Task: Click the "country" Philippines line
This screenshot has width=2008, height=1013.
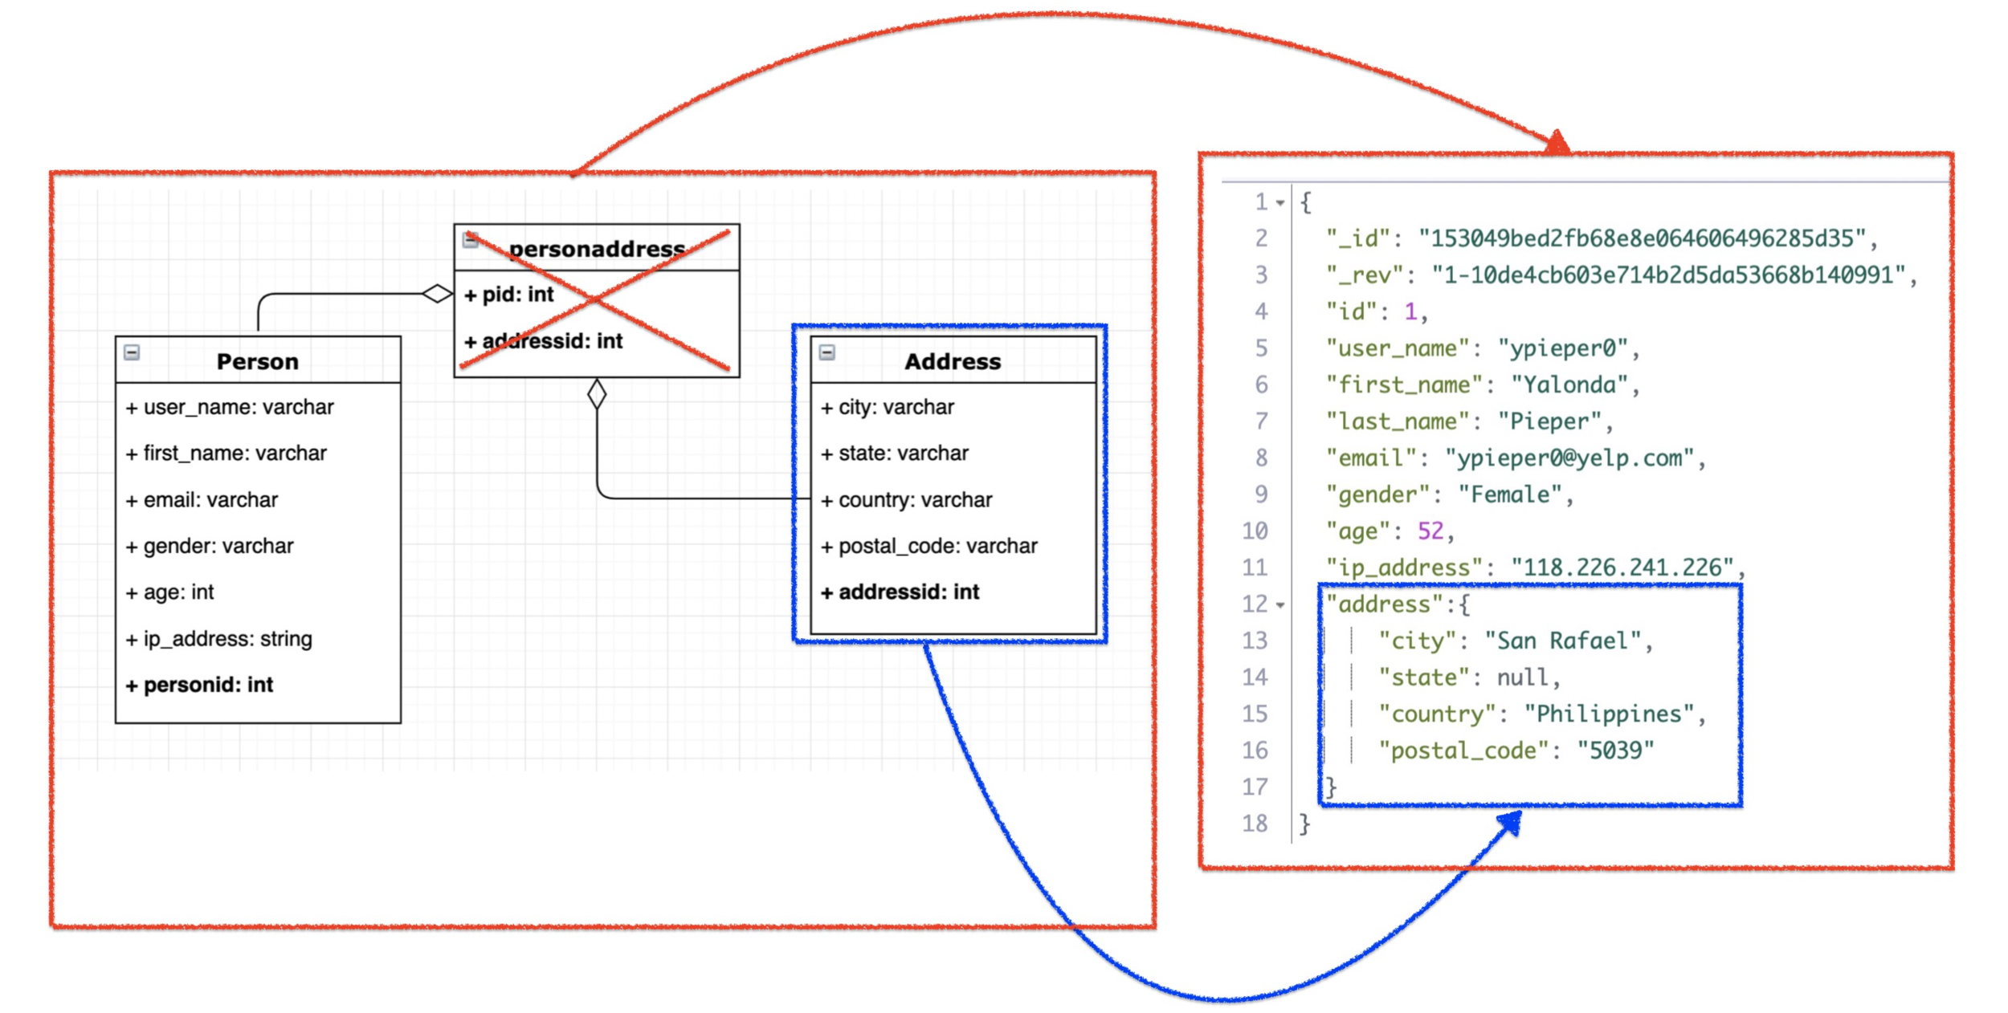Action: coord(1541,714)
